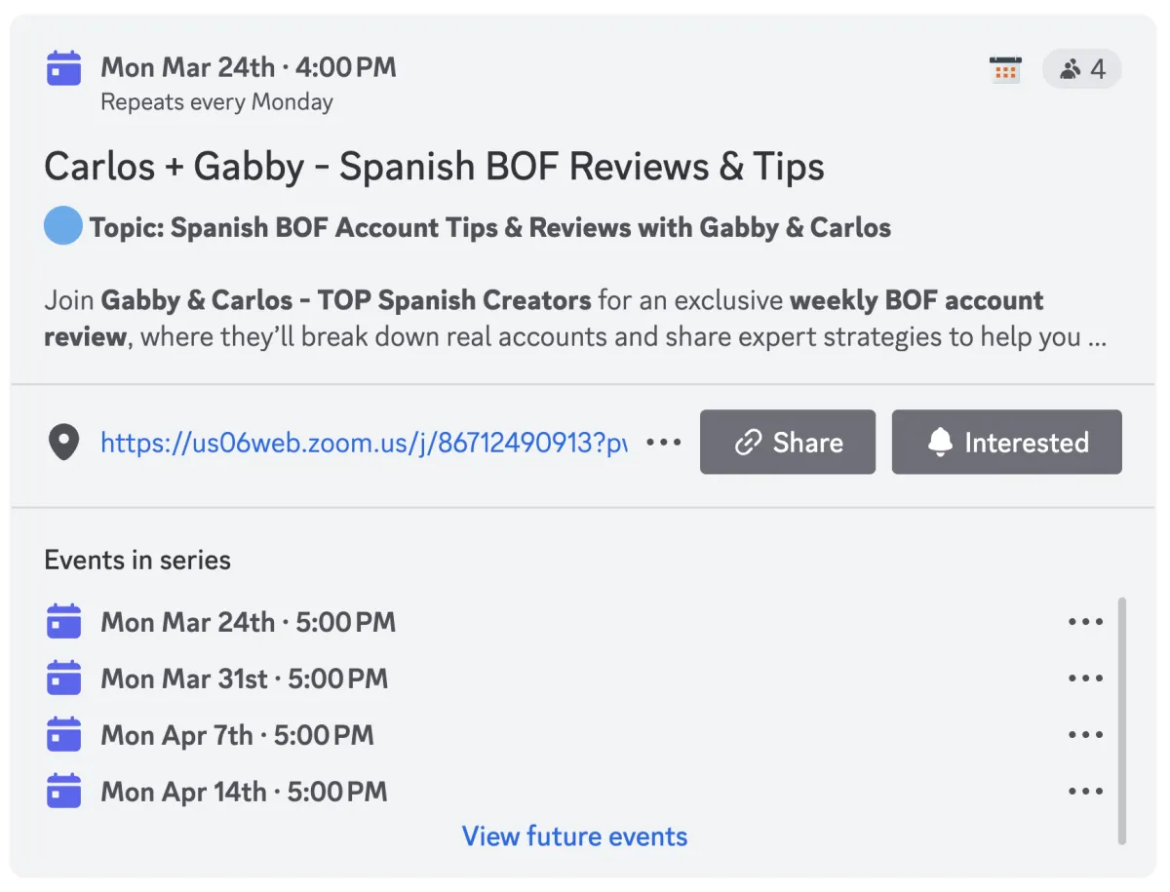Click the calendar icon for Mon Apr 7th event
1170x892 pixels.
point(64,734)
